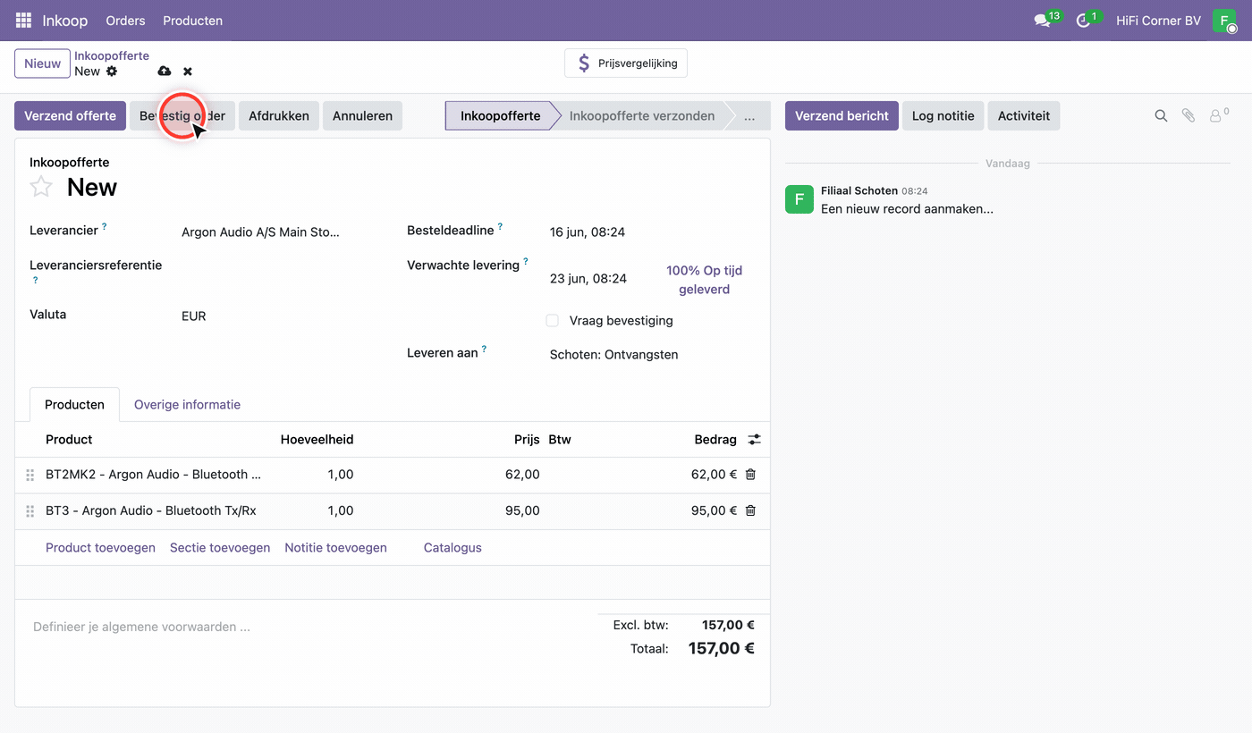
Task: Delete the BT2MK2 product line
Action: tap(750, 475)
